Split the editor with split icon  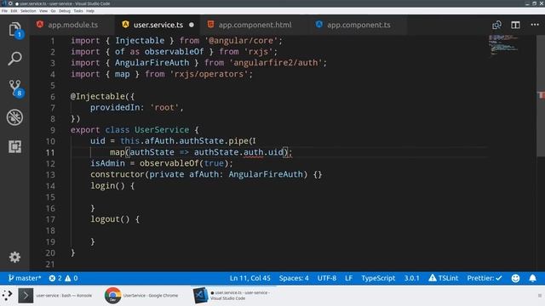[x=515, y=25]
